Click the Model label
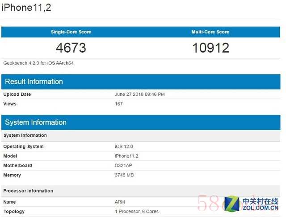 [10, 156]
